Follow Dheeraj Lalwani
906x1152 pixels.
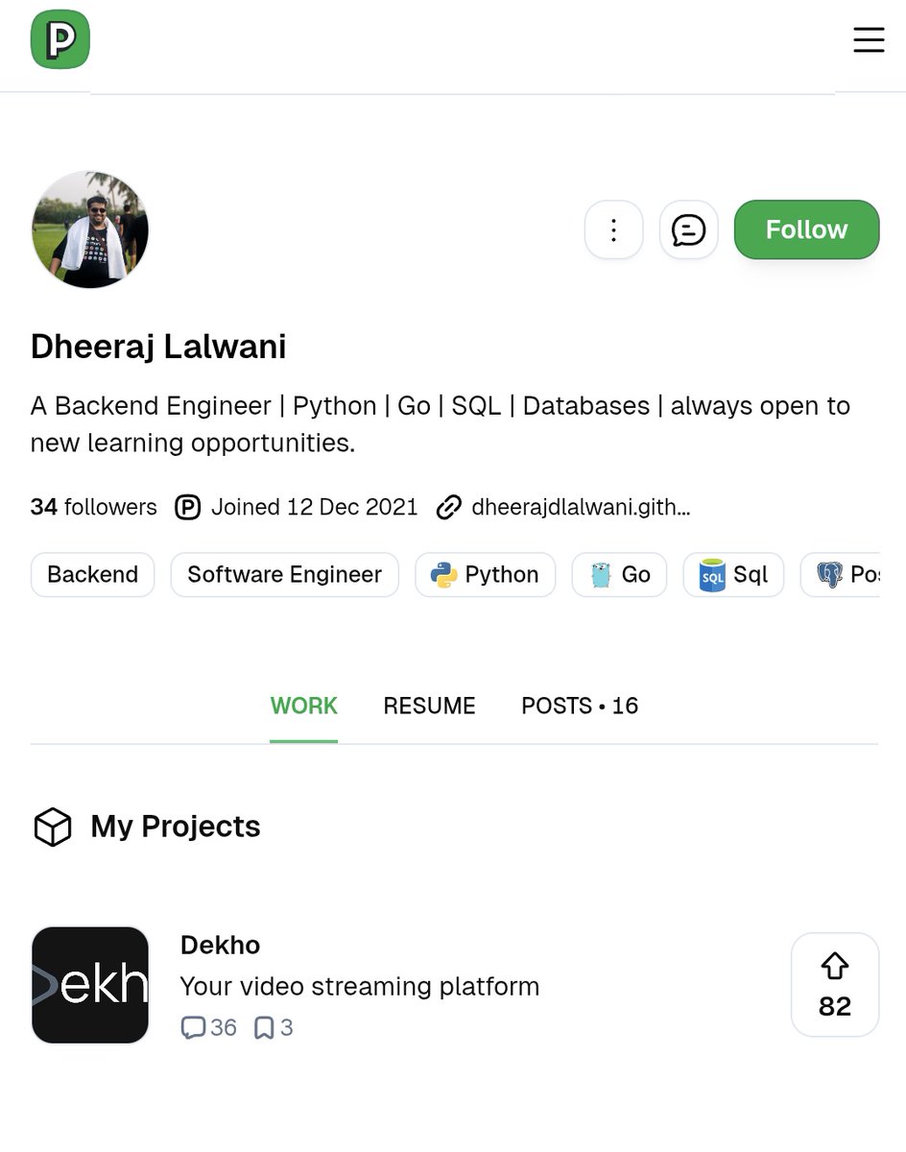click(x=806, y=229)
